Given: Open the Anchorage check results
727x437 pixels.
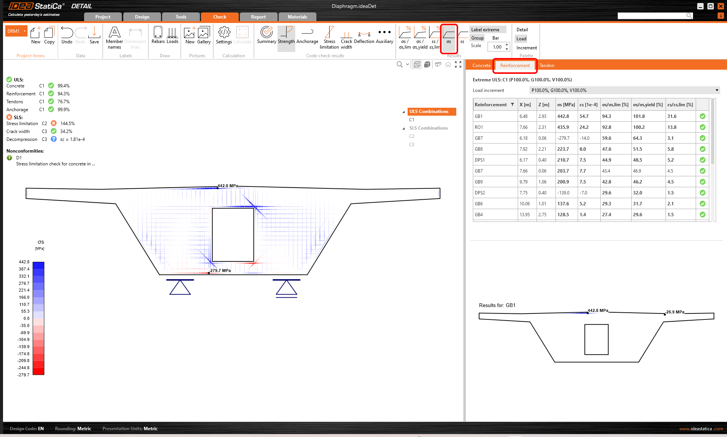Looking at the screenshot, I should (x=307, y=36).
